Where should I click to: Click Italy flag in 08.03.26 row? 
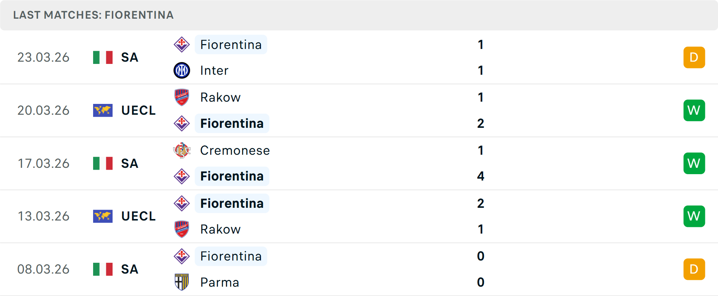pos(103,269)
